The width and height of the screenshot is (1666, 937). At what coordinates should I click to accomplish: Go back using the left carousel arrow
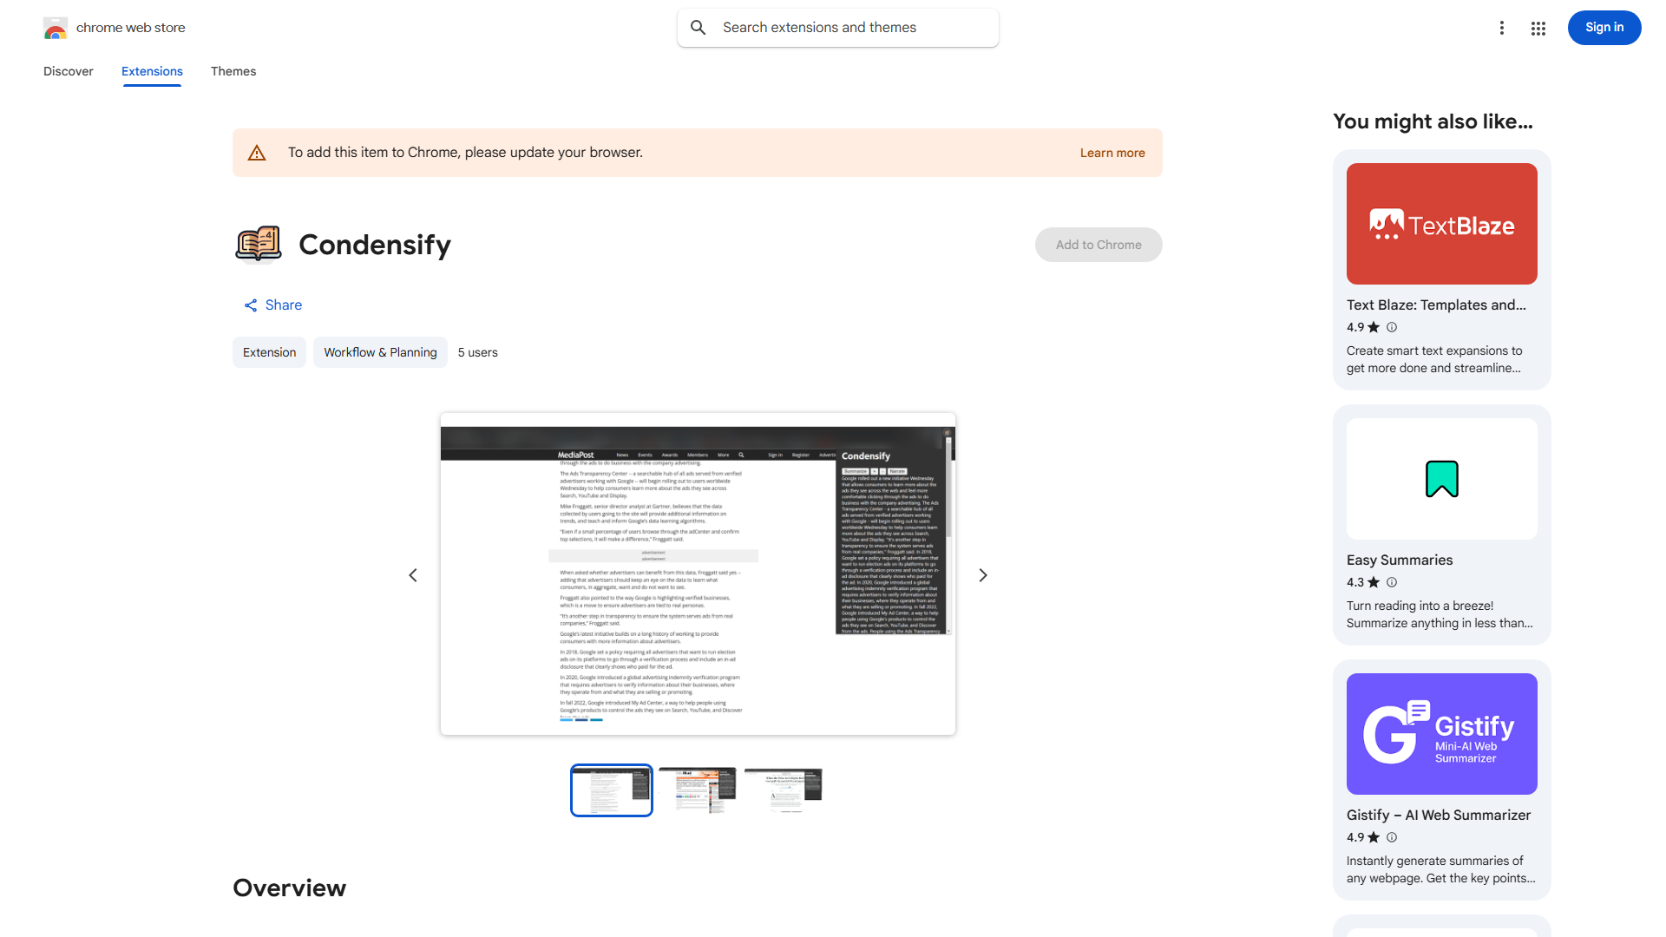point(413,574)
